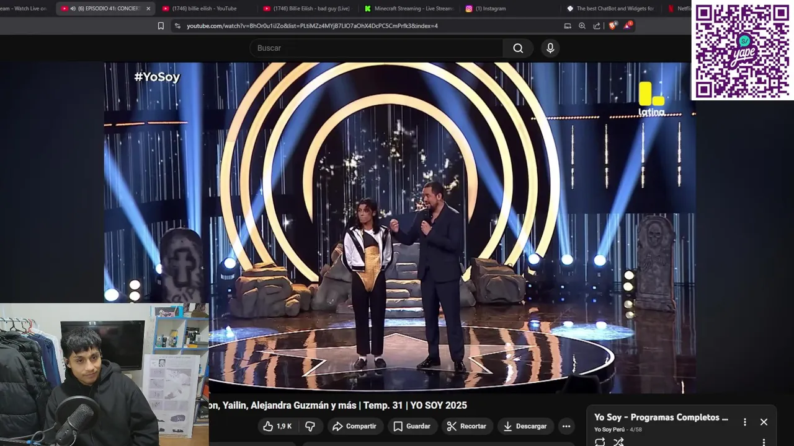Switch to Billie Eilish - bad guy (Live) tab

pos(306,9)
